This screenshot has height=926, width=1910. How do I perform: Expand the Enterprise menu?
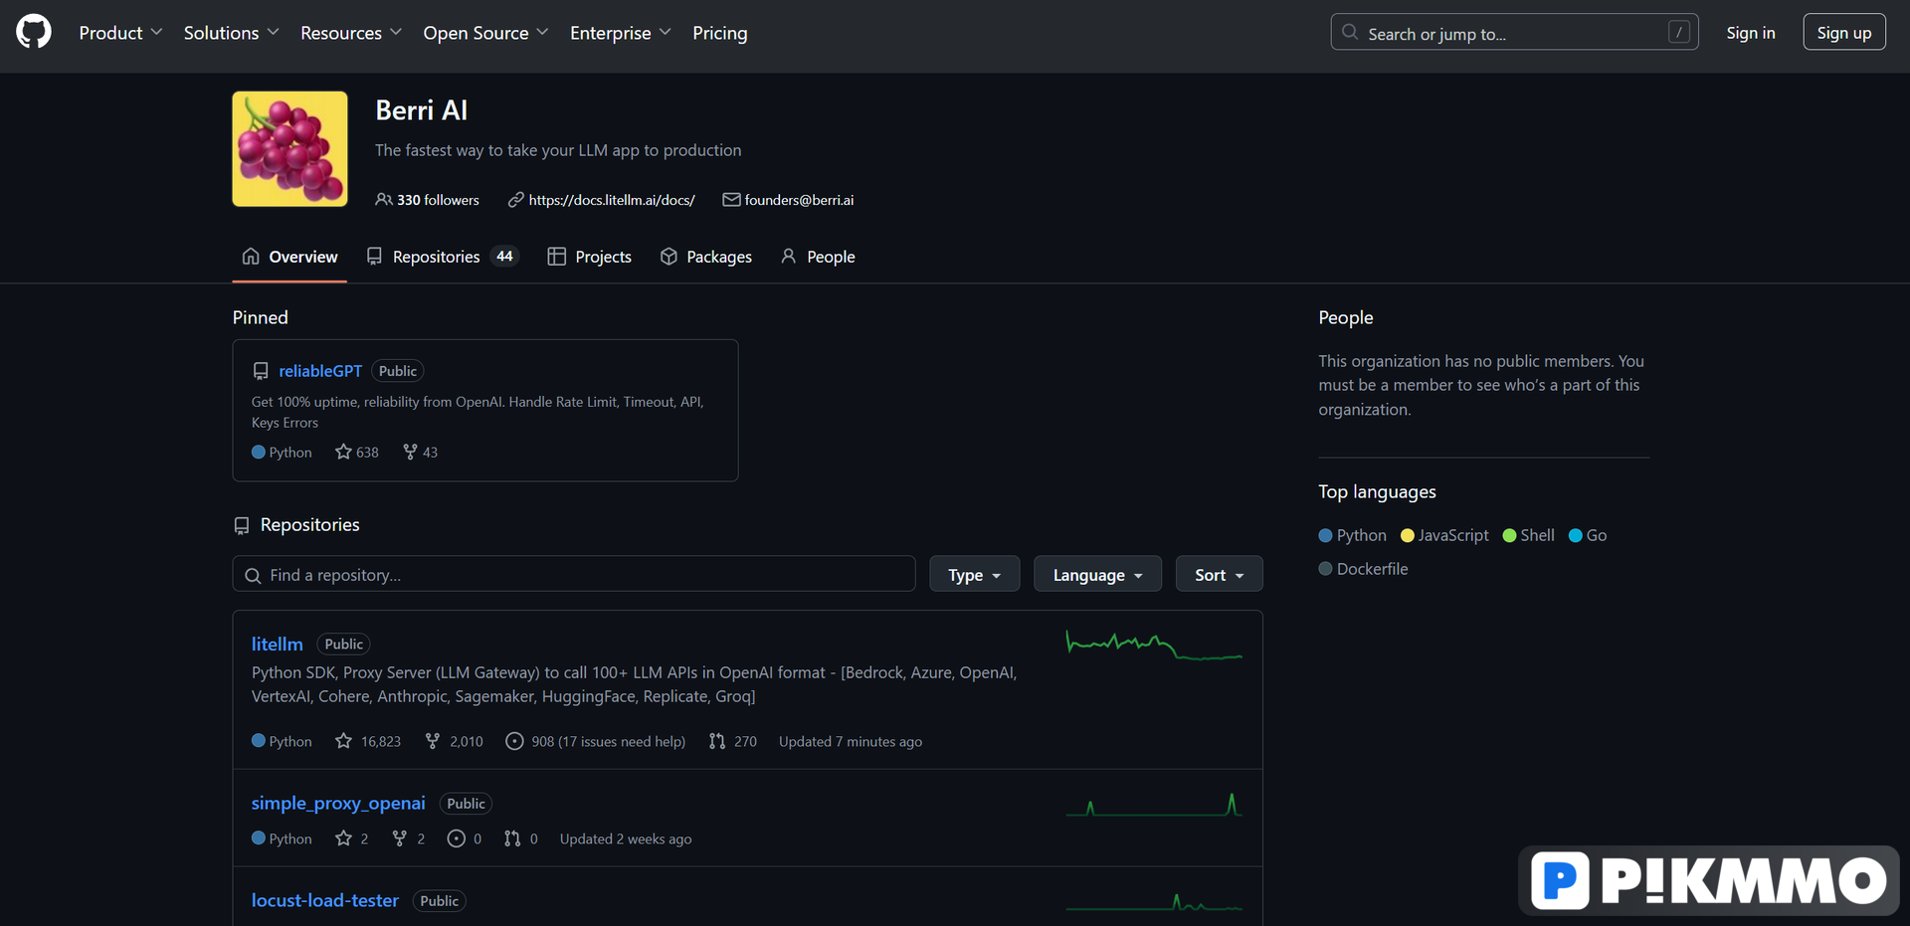620,33
